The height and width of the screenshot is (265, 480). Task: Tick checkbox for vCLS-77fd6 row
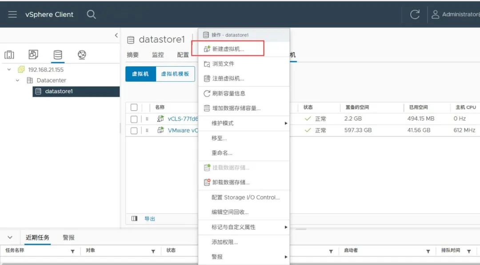(x=134, y=119)
